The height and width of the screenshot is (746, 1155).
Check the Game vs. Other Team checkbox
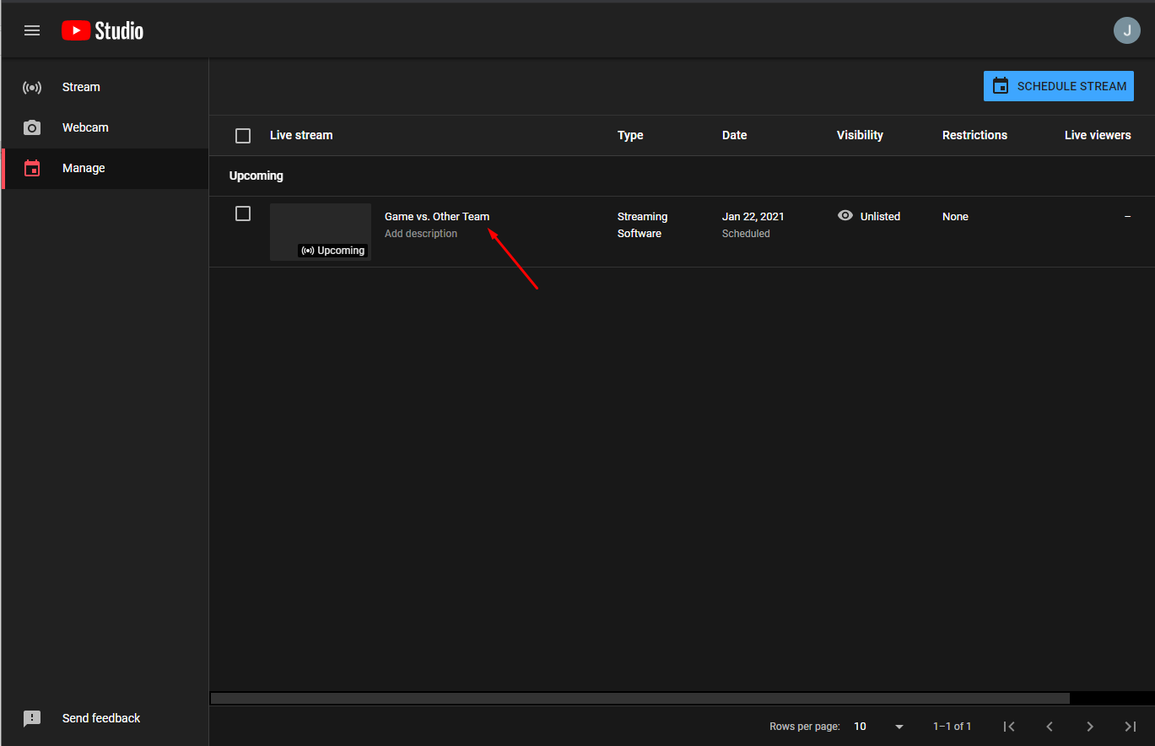[243, 214]
